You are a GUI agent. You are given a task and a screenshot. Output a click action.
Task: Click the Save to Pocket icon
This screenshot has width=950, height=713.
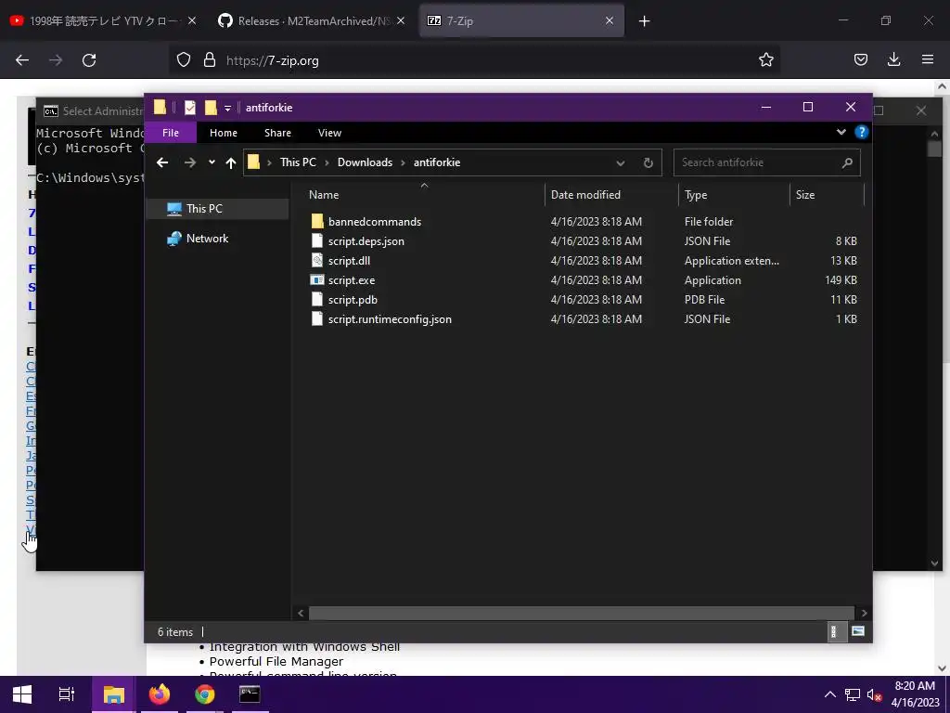pos(860,59)
